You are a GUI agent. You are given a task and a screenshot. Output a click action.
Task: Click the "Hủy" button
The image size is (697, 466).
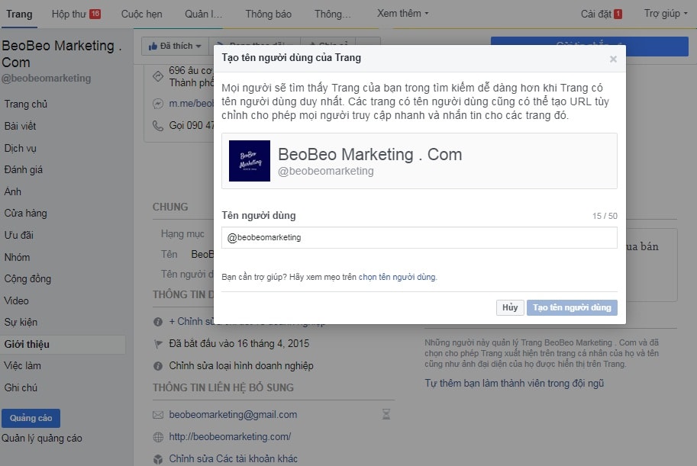tap(509, 307)
